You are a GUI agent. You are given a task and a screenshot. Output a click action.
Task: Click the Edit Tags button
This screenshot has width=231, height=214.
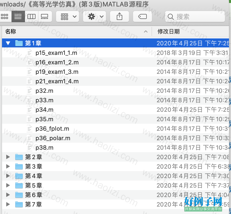[x=142, y=16]
